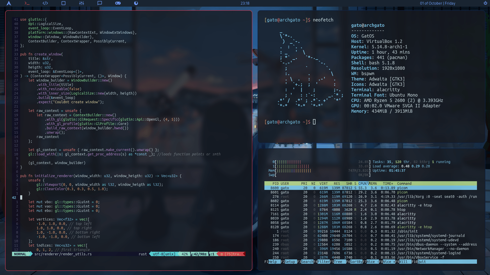Click the CPU% column header in htop
This screenshot has width=490, height=275.
tap(363, 184)
